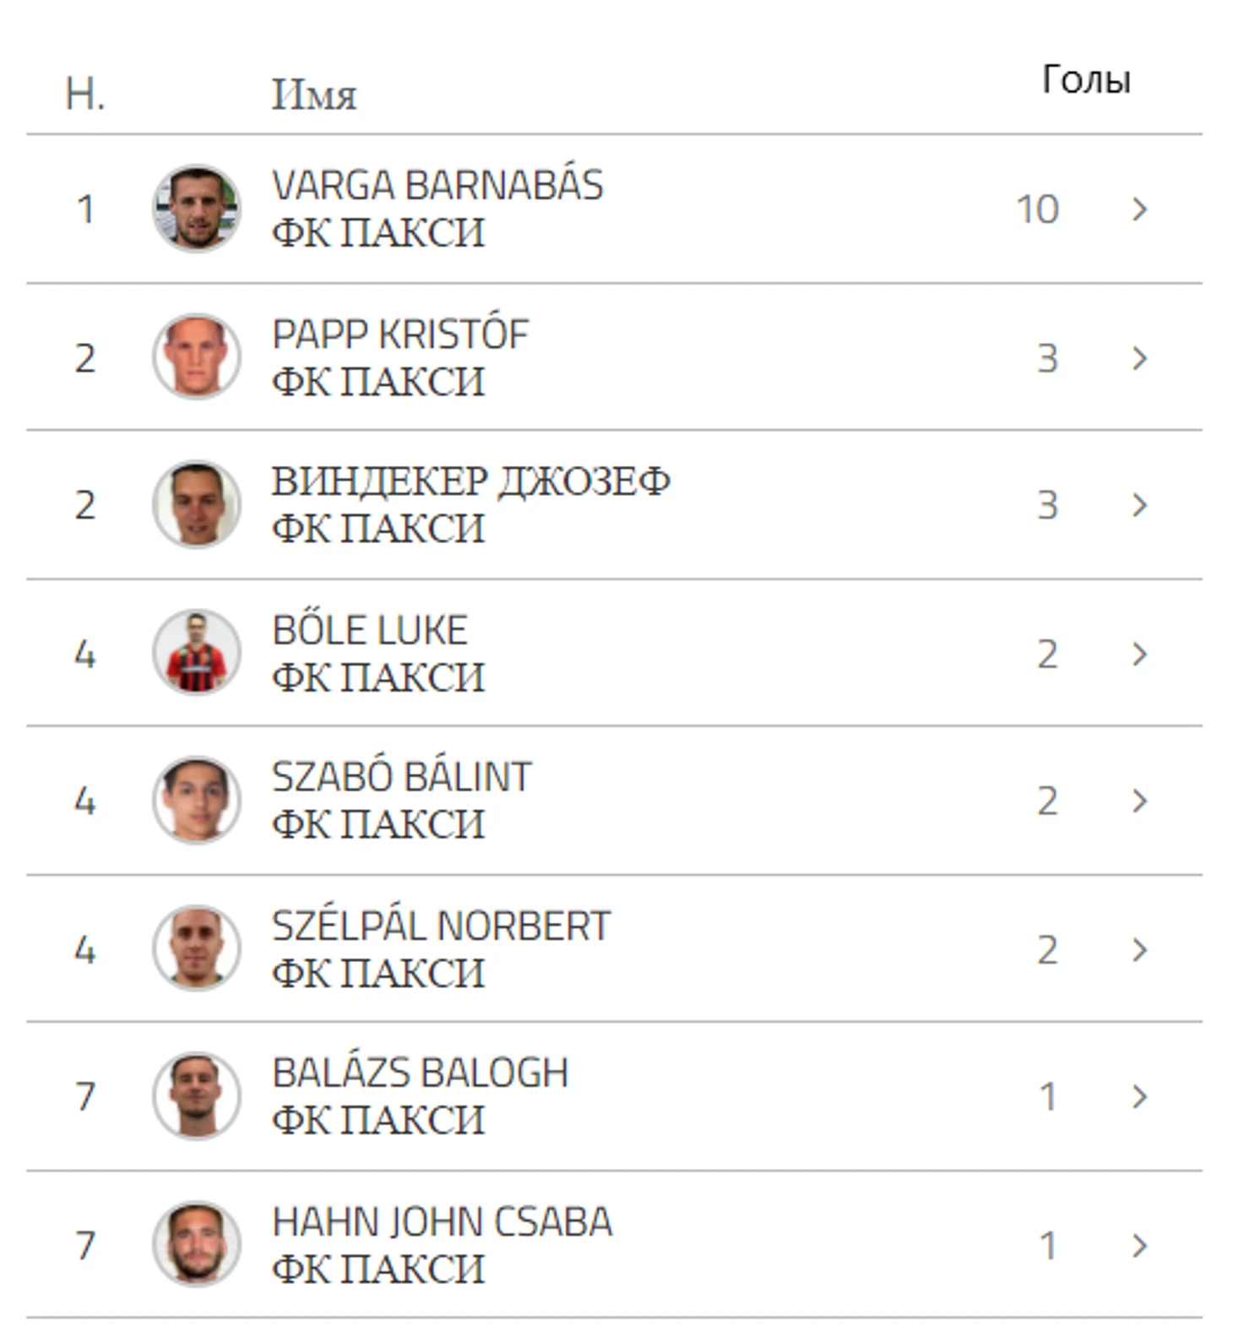Select Szabó Bálint's player photo
The height and width of the screenshot is (1342, 1233).
(x=197, y=800)
